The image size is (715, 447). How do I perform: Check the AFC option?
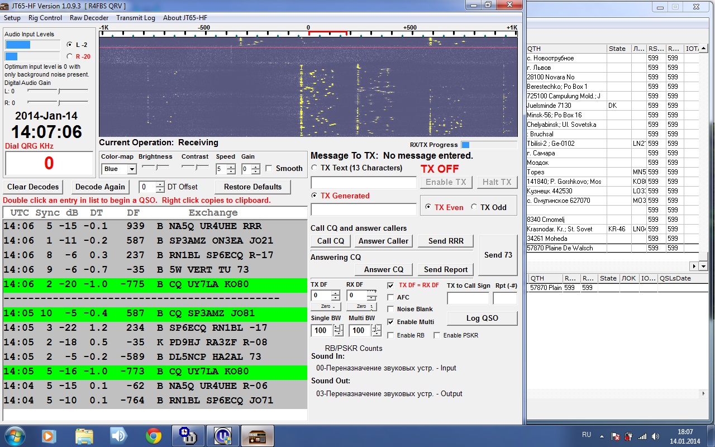pos(390,297)
